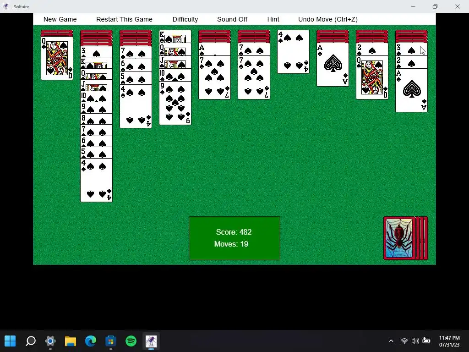
Task: Open the Wi-Fi network icon
Action: click(404, 341)
